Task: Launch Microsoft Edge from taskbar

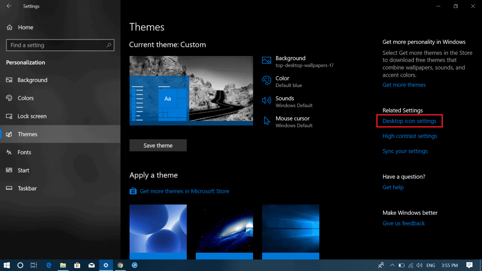Action: [48, 265]
